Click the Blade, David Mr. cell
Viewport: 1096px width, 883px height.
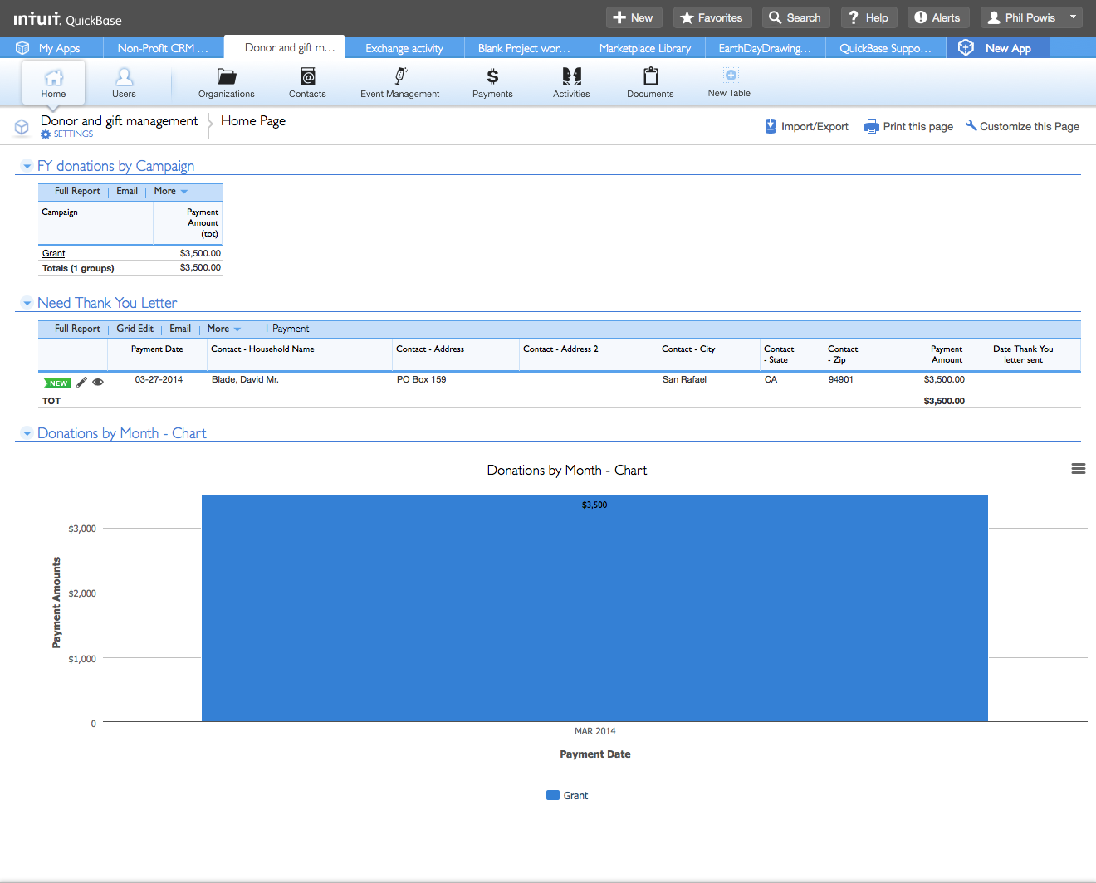(x=245, y=379)
